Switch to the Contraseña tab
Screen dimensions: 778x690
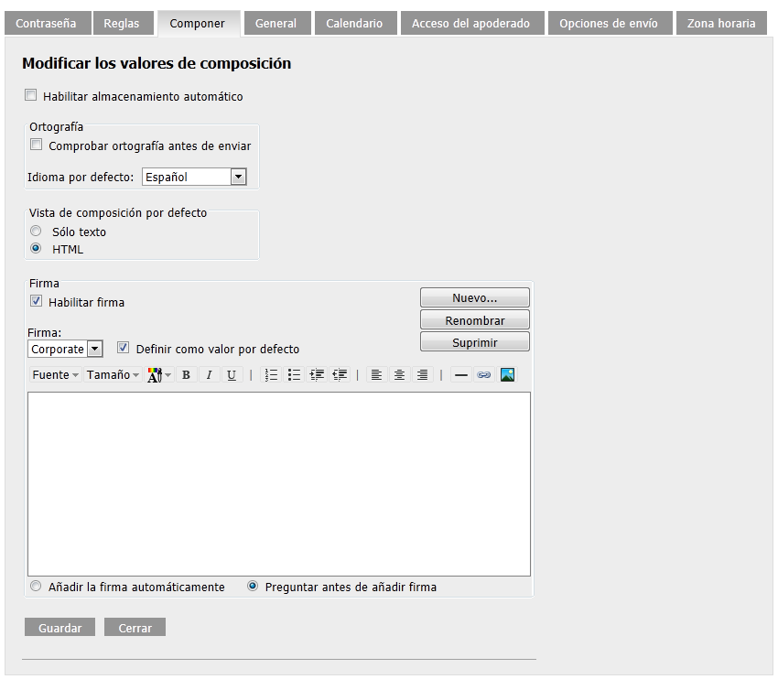point(49,23)
